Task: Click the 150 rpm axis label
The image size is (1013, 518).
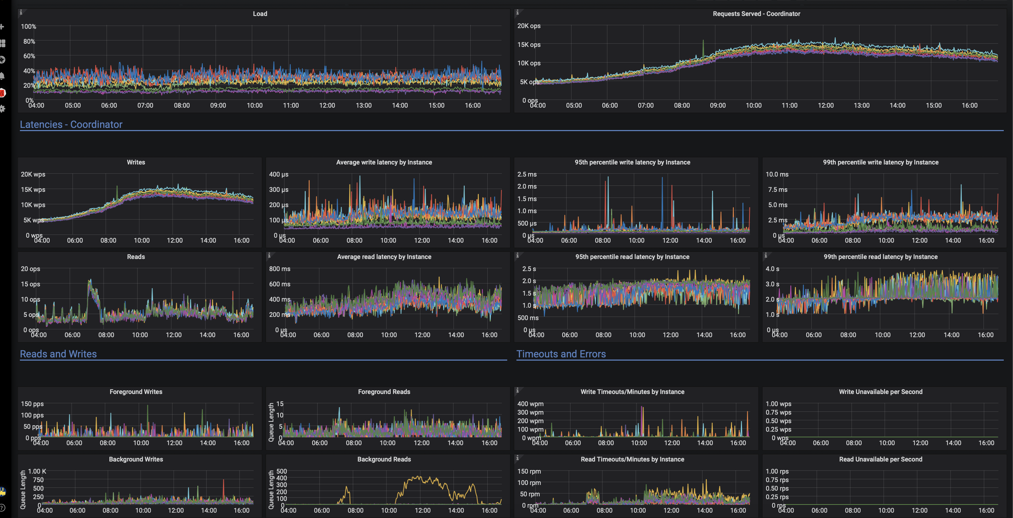Action: (529, 471)
